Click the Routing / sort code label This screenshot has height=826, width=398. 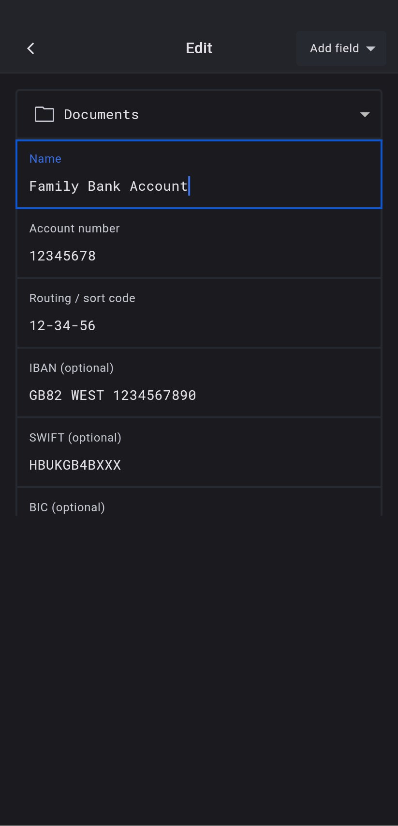(x=82, y=298)
